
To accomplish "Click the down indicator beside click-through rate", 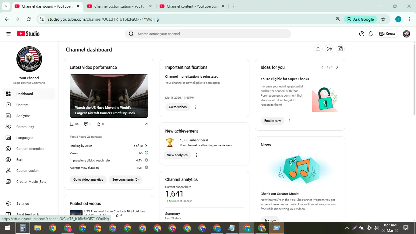I will 146,160.
